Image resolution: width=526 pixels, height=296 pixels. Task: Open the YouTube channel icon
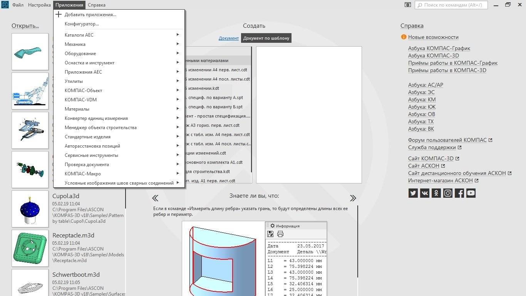click(x=471, y=193)
